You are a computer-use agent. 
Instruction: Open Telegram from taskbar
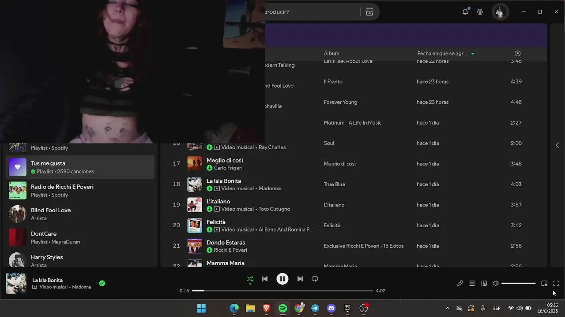(x=315, y=308)
